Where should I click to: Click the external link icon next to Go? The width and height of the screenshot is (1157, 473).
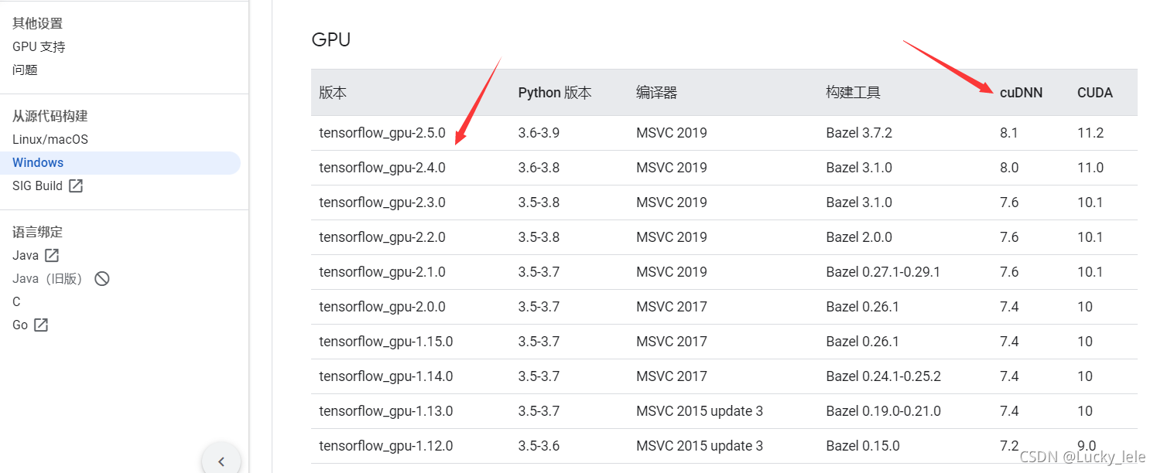pyautogui.click(x=41, y=325)
